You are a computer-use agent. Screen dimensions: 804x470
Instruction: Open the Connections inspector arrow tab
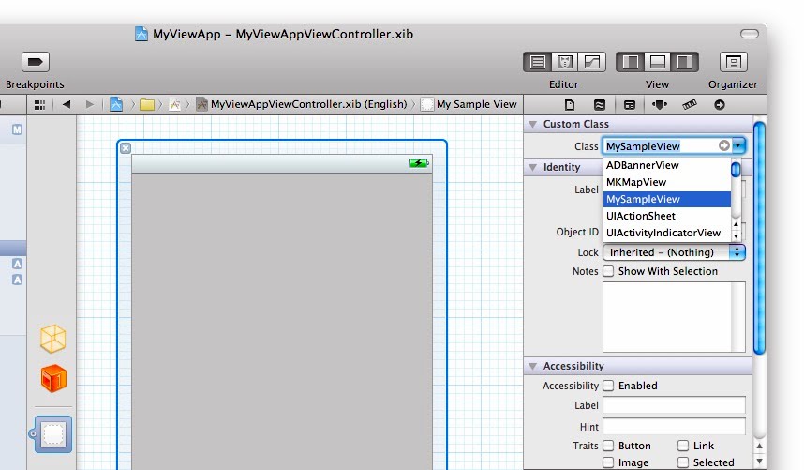point(719,105)
